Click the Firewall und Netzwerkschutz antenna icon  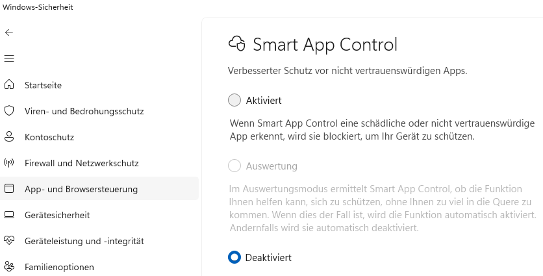click(x=9, y=163)
